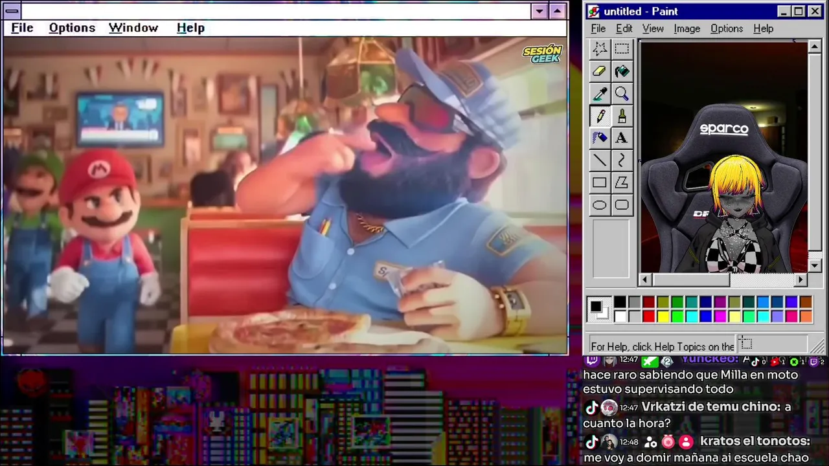Click the foreground/background color indicator box

598,309
